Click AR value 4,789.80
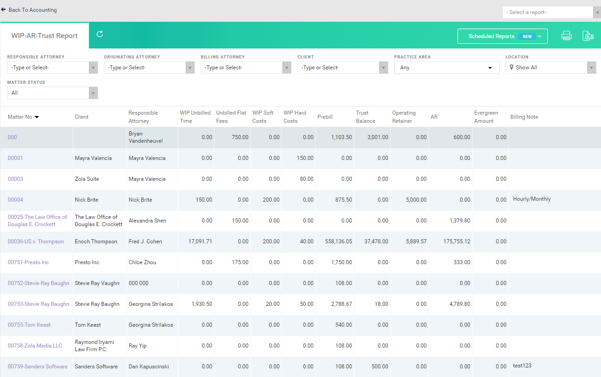601x377 pixels. [x=460, y=304]
